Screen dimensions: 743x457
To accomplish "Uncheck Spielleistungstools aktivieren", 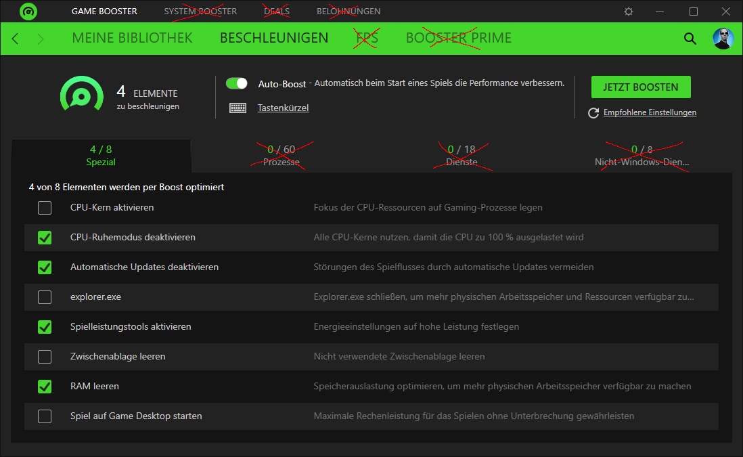I will 45,327.
